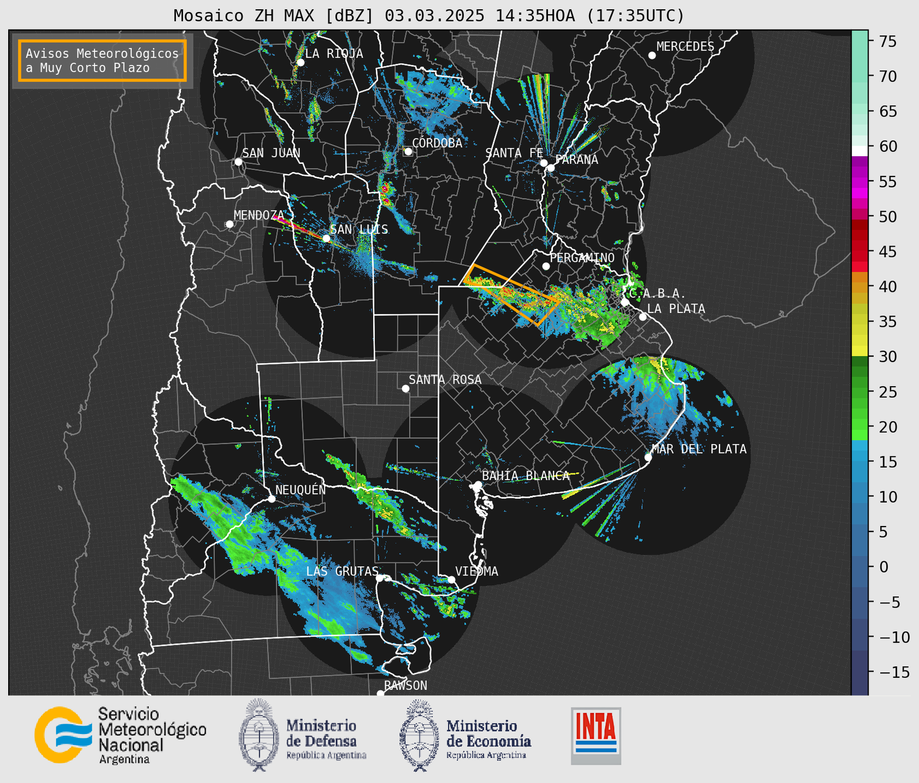
Task: Click the white dot marking Córdoba
Action: (408, 151)
